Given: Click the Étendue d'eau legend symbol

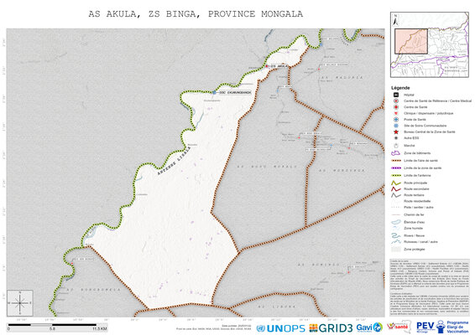Looking at the screenshot, I should [395, 222].
